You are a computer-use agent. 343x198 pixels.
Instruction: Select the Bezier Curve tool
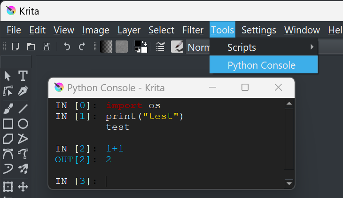pyautogui.click(x=8, y=154)
